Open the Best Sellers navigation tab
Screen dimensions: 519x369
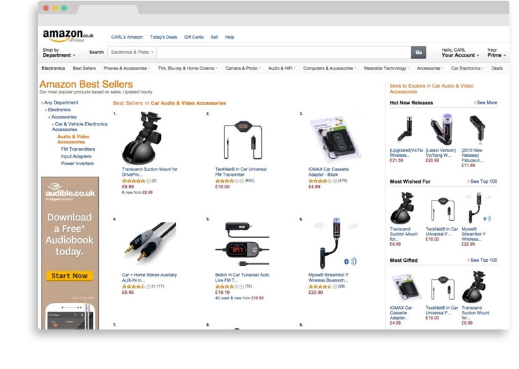84,68
